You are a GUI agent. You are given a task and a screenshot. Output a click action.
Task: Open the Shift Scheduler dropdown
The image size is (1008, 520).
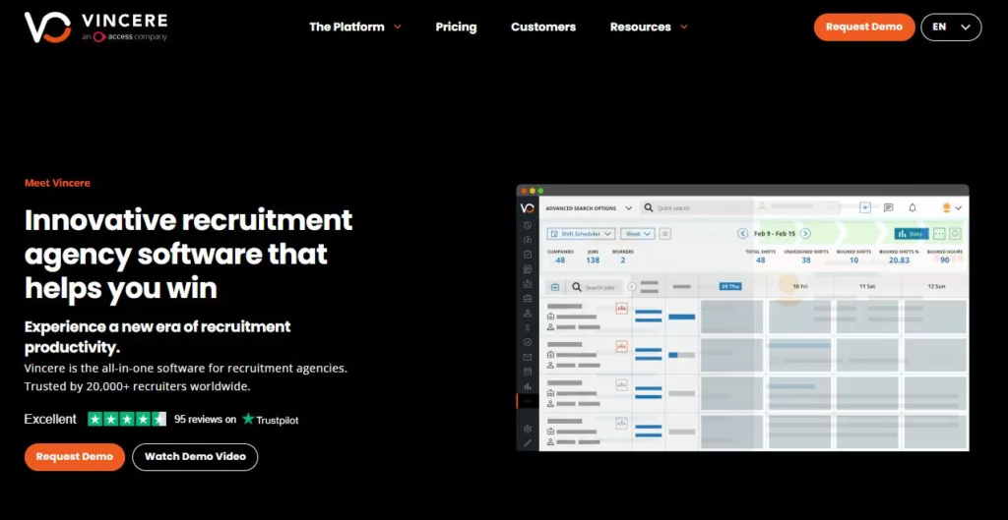tap(581, 234)
